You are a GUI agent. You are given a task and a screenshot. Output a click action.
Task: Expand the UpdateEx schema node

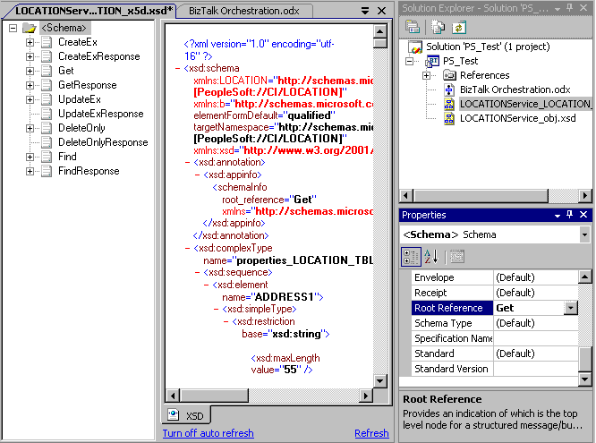tap(30, 99)
